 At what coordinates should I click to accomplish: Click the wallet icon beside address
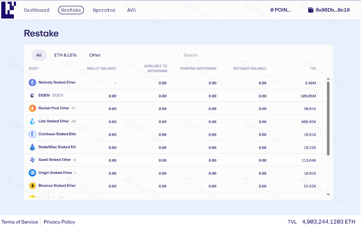(x=311, y=10)
